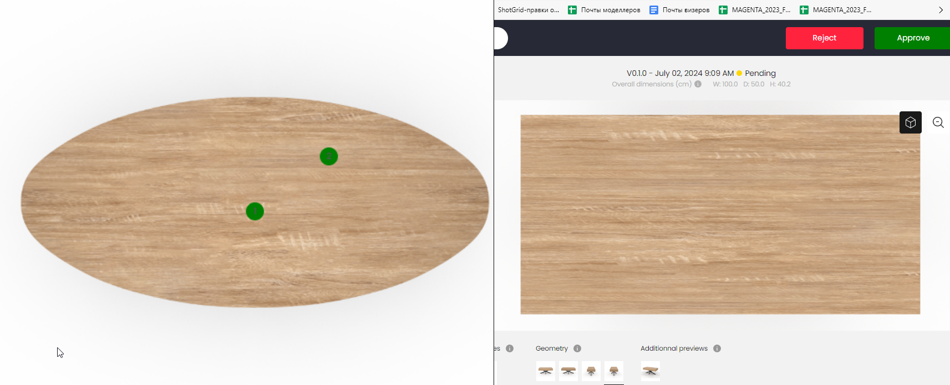Viewport: 950px width, 385px height.
Task: Open the second MAGENTA_2023 spreadsheet bookmark
Action: tap(836, 10)
